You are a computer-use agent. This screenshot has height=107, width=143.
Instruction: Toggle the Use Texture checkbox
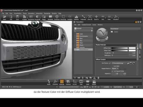pos(110,63)
